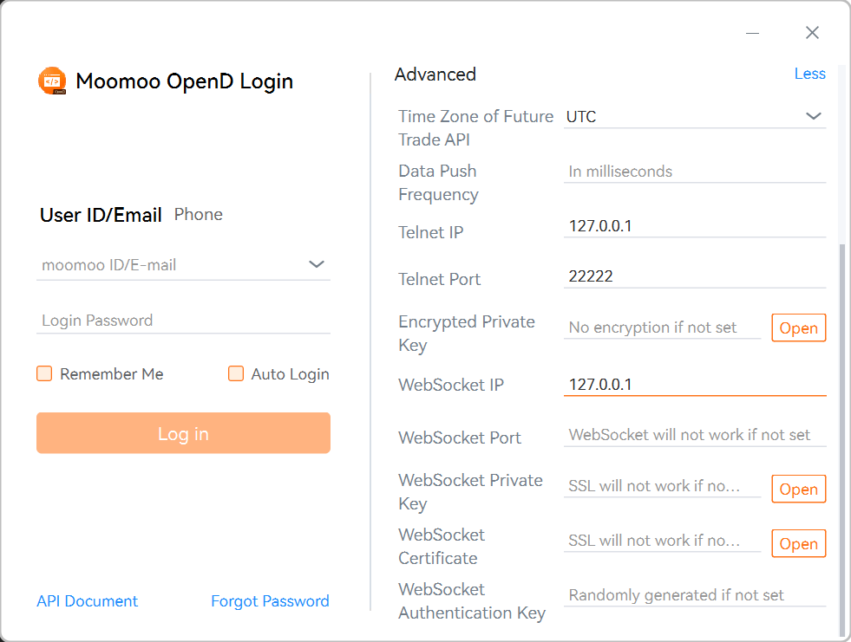Expand the Time Zone UTC dropdown

click(x=814, y=115)
